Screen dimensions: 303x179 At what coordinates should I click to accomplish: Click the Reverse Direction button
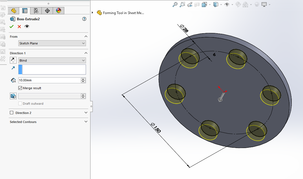pos(13,60)
